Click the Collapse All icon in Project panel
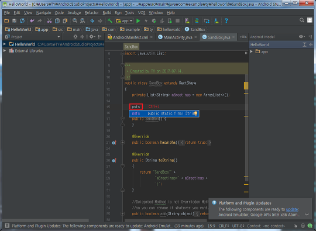 [x=83, y=37]
